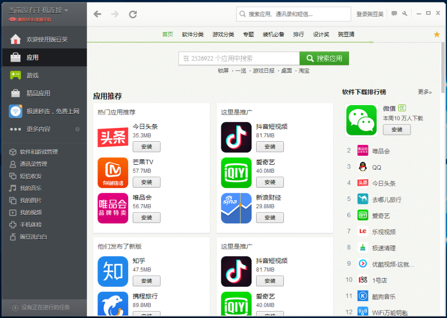The height and width of the screenshot is (318, 447).
Task: Open 软件和游戏管理
Action: [x=34, y=152]
